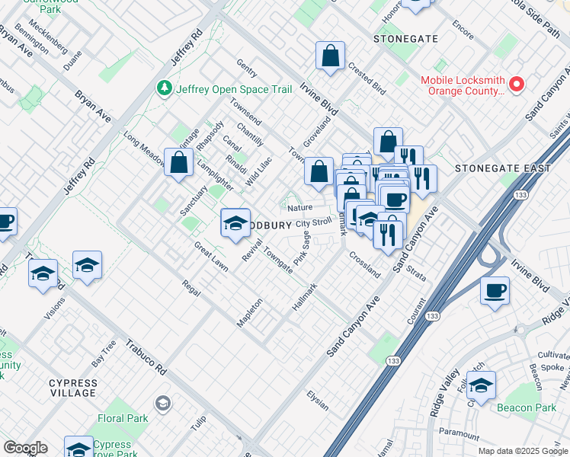
Task: Click the Chantilly street label
Action: click(250, 134)
